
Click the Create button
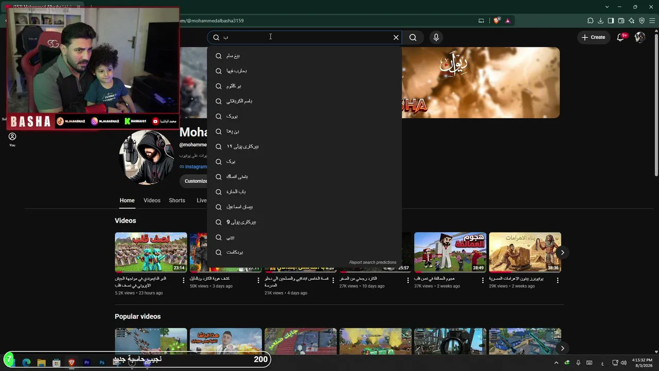pos(593,37)
